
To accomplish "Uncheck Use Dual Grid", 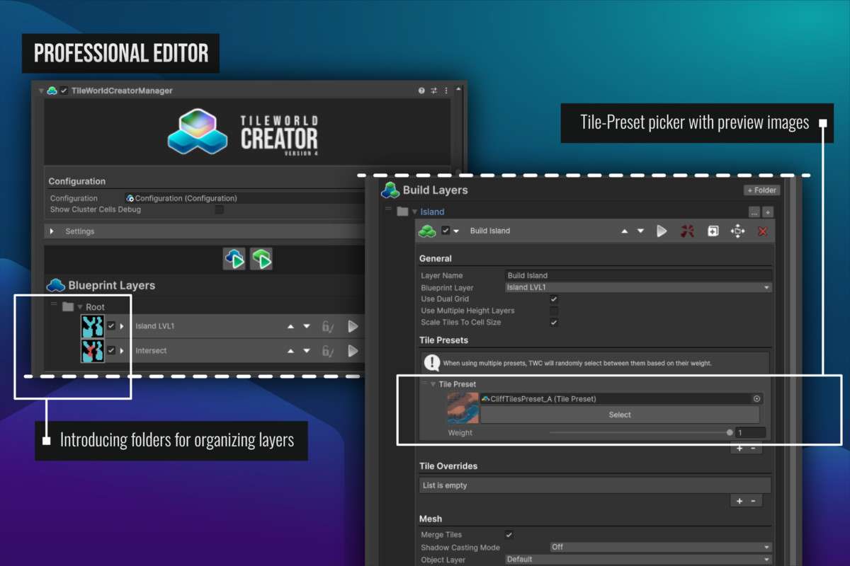I will pyautogui.click(x=554, y=299).
